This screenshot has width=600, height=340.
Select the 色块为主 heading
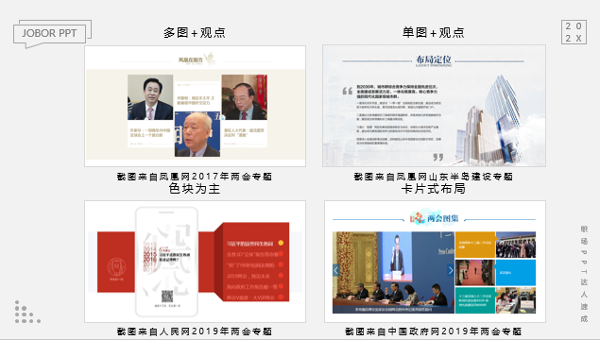(195, 189)
